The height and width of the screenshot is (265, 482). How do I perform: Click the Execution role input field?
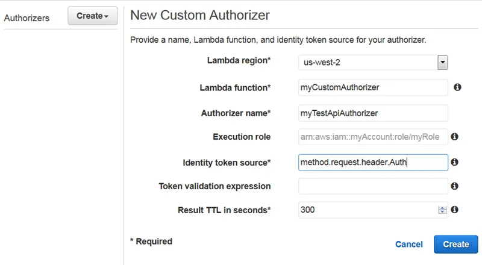[373, 137]
